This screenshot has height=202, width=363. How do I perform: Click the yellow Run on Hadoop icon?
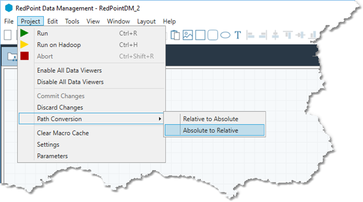point(25,45)
